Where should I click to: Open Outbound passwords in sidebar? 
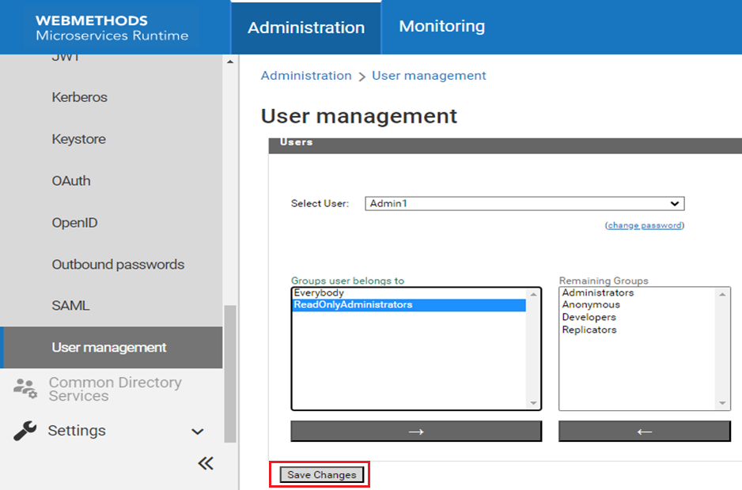[118, 265]
